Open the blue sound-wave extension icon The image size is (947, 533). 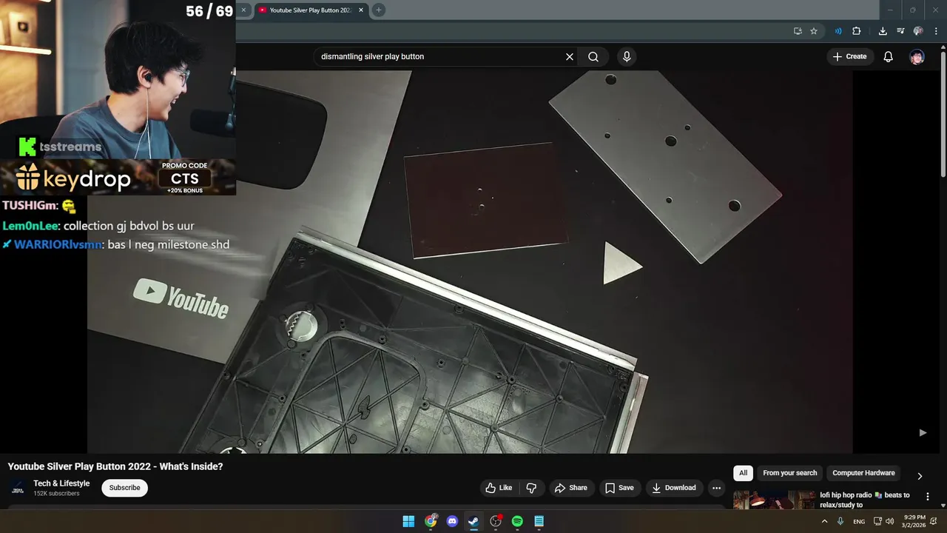click(838, 31)
